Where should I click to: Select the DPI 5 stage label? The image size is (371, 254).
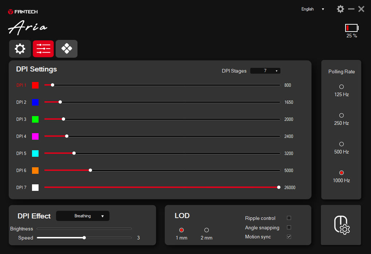click(21, 153)
